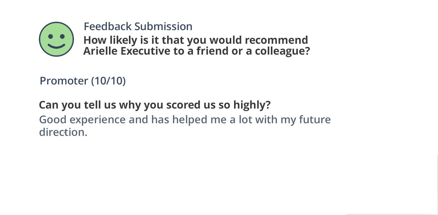Click the left eye of the smiley
This screenshot has width=438, height=215.
click(x=50, y=36)
